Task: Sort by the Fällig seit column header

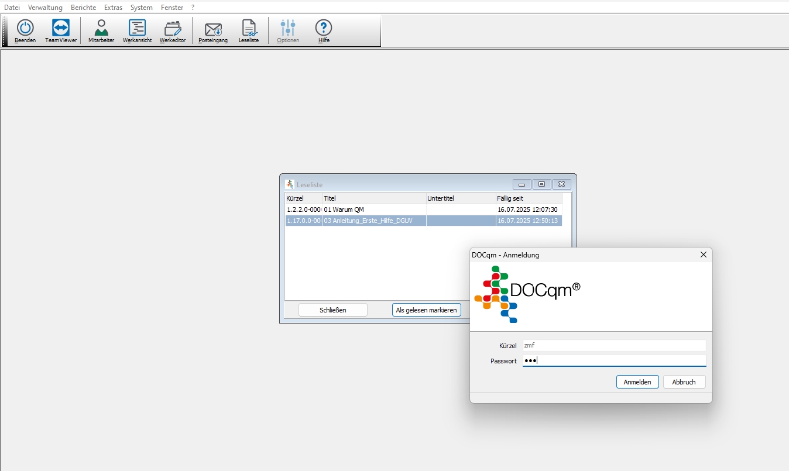Action: (x=529, y=198)
